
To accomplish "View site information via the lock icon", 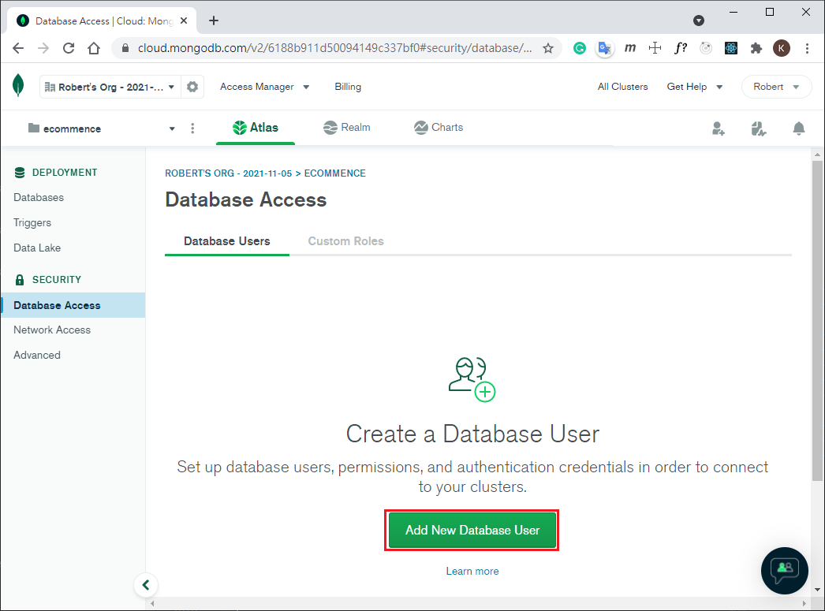I will coord(125,48).
